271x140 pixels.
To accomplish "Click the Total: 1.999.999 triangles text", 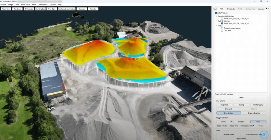I will click(224, 94).
